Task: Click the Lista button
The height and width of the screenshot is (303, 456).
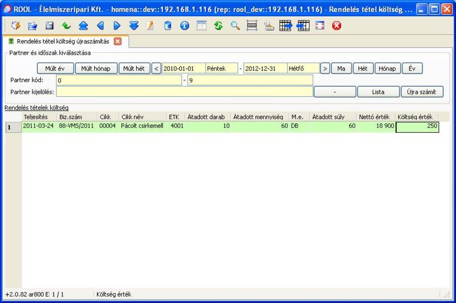Action: [x=378, y=92]
